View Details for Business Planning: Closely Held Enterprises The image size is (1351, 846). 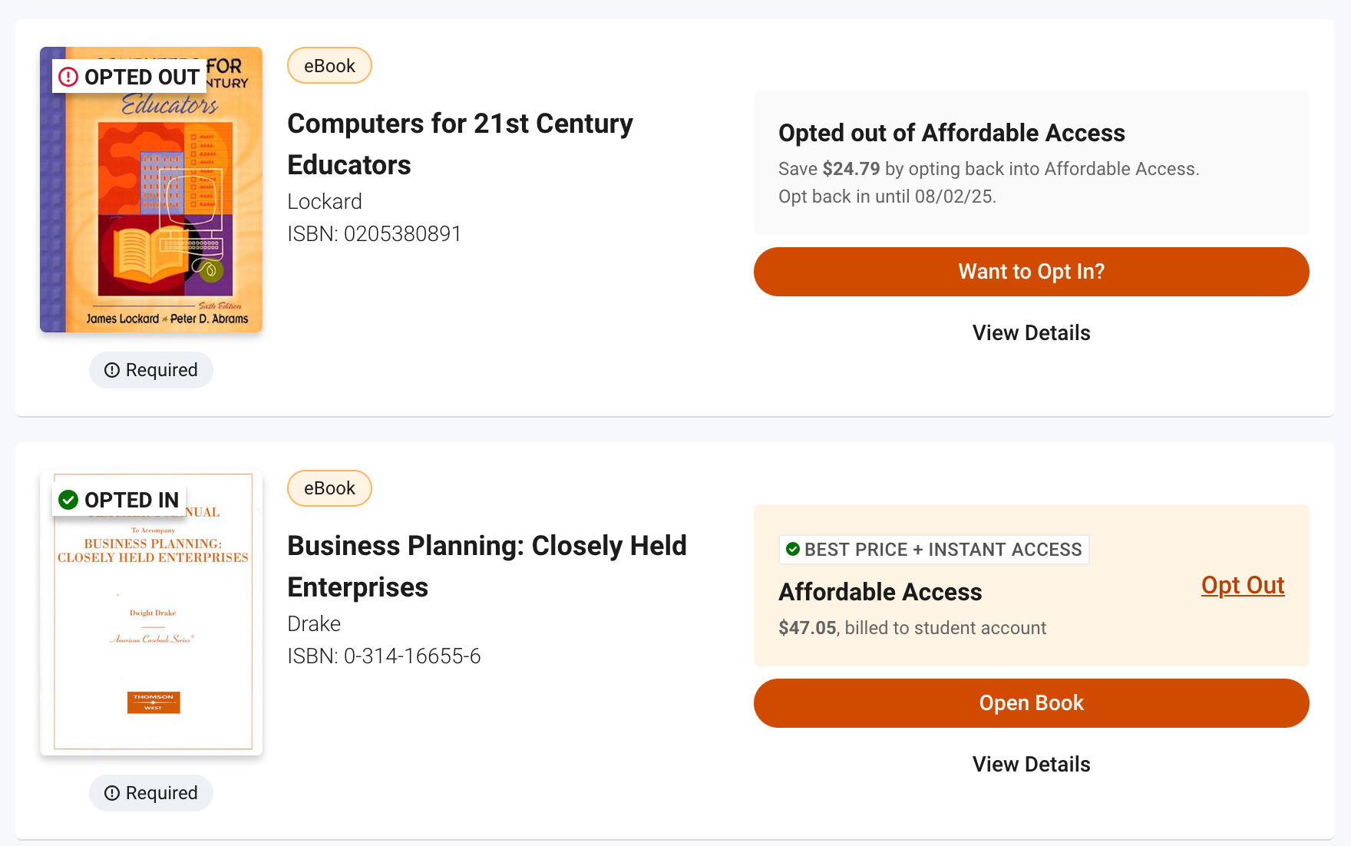pos(1031,764)
